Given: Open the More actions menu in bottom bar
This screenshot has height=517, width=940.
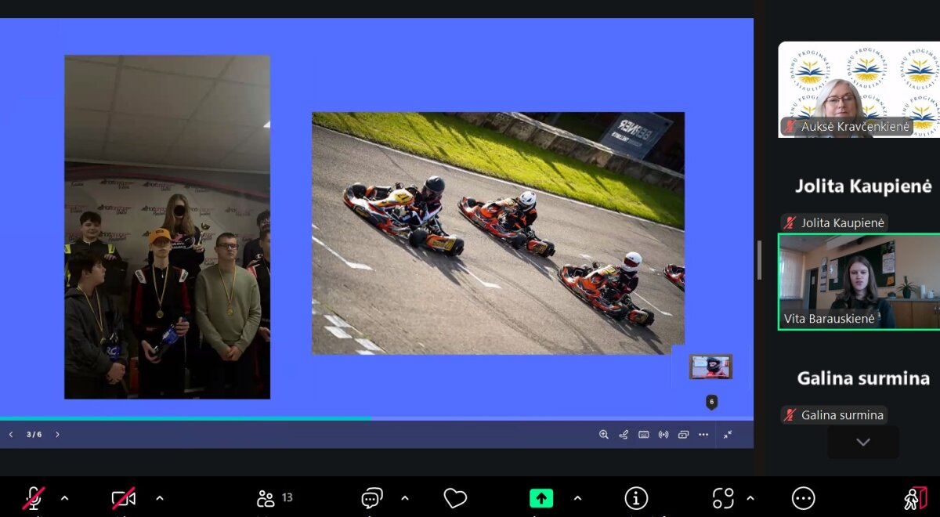Looking at the screenshot, I should [x=803, y=498].
